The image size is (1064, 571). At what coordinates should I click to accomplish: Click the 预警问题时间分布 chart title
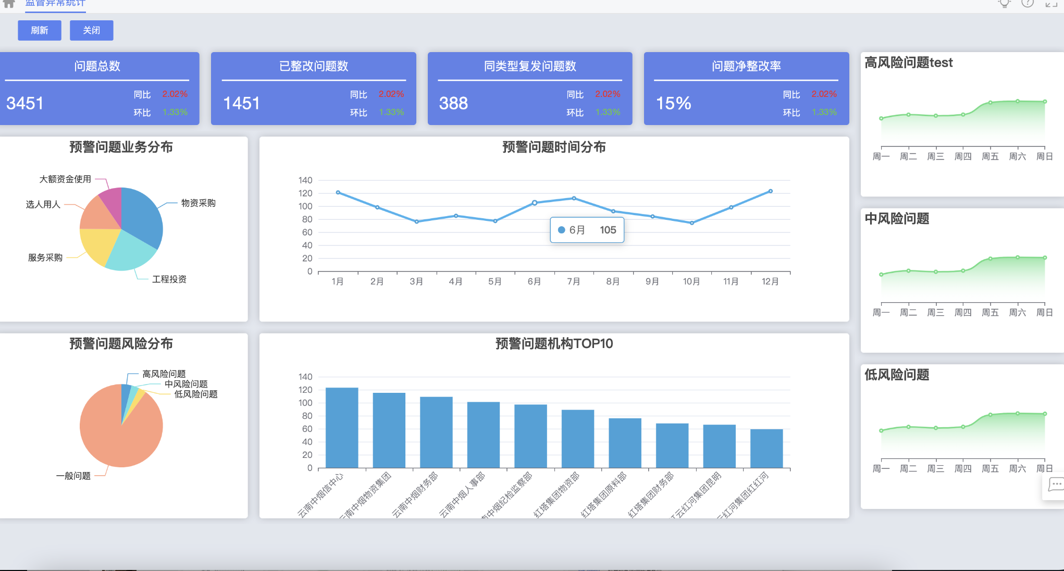tap(554, 147)
